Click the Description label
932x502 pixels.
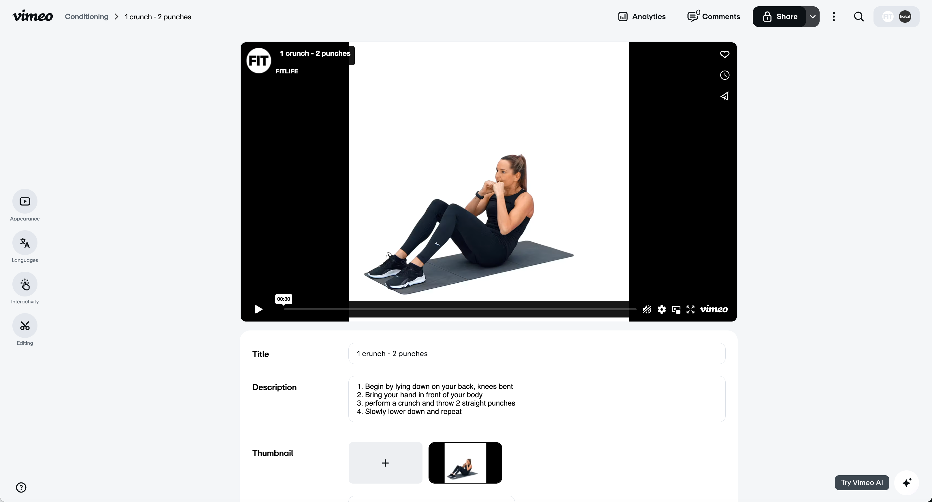275,387
